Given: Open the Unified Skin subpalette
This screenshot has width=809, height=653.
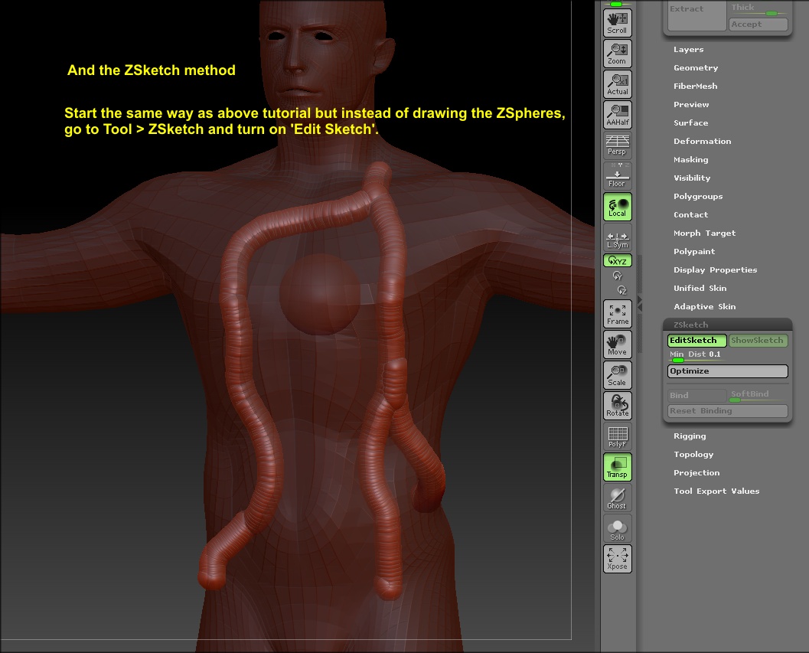Looking at the screenshot, I should [700, 288].
